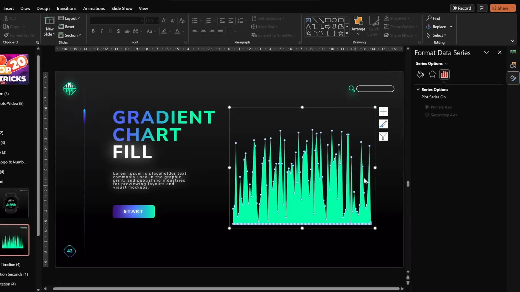
Task: Click the Bold formatting icon
Action: point(93,31)
